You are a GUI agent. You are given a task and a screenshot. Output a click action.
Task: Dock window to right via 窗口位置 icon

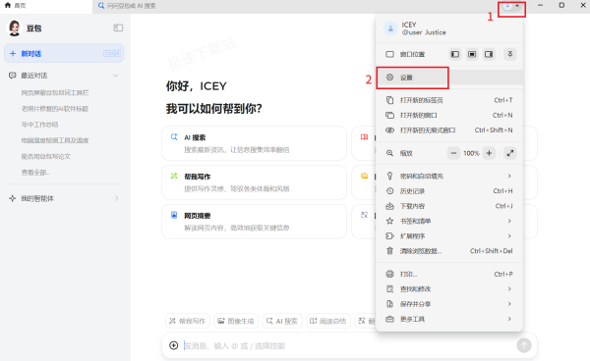click(489, 54)
